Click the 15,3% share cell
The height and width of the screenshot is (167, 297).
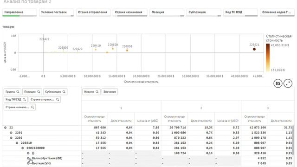click(208, 128)
